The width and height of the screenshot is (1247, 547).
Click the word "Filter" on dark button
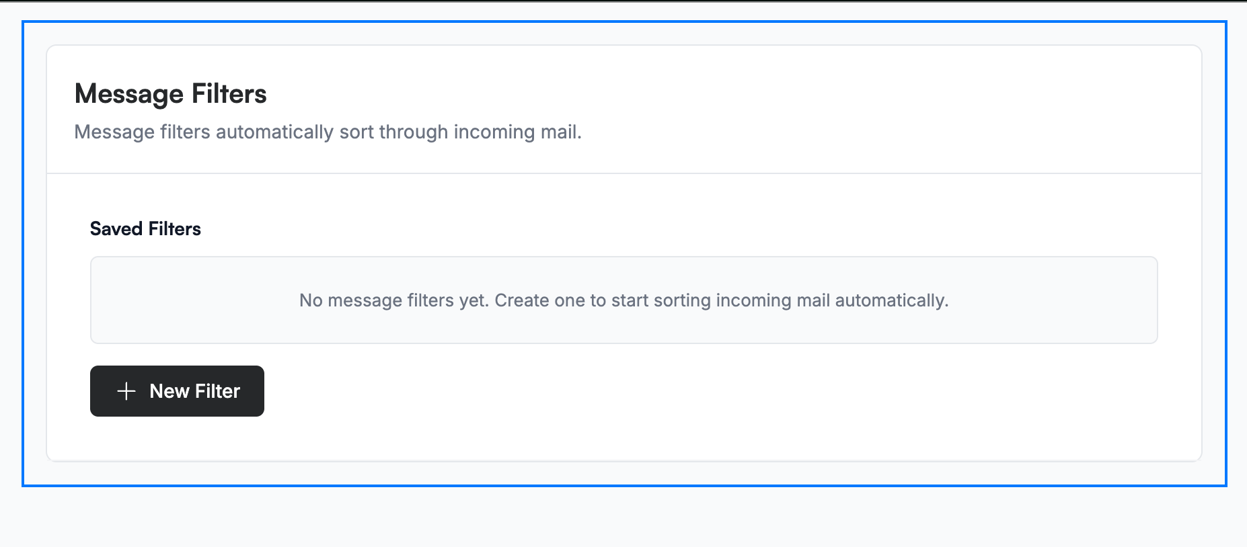[x=218, y=391]
